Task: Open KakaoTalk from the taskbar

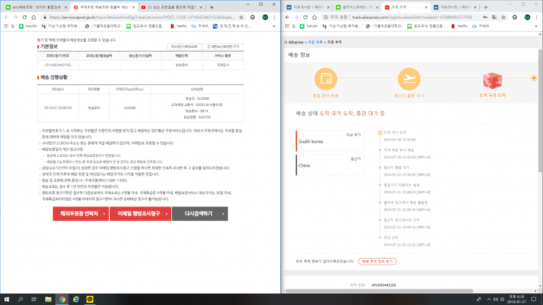Action: pyautogui.click(x=89, y=299)
